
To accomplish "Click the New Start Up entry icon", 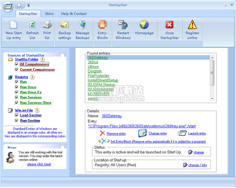I will point(13,25).
